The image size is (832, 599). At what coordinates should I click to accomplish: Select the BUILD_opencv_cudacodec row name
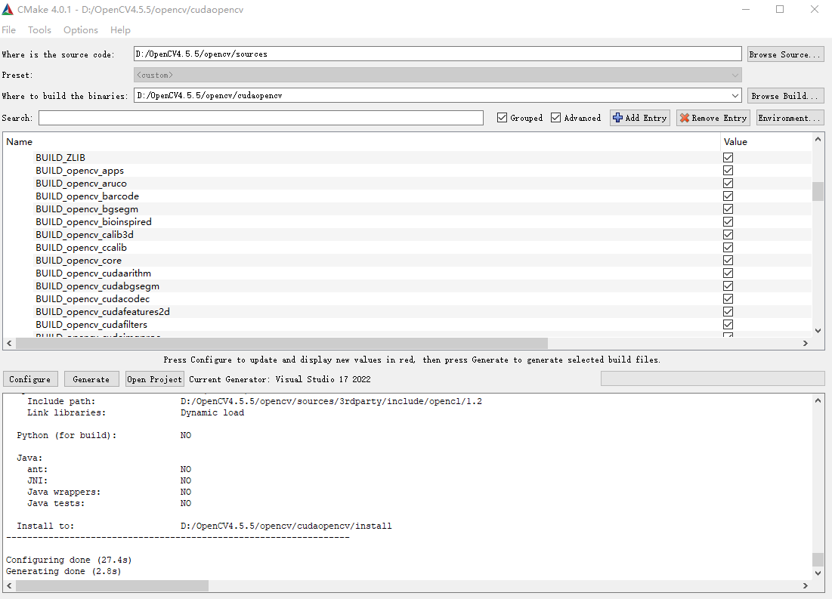coord(93,299)
